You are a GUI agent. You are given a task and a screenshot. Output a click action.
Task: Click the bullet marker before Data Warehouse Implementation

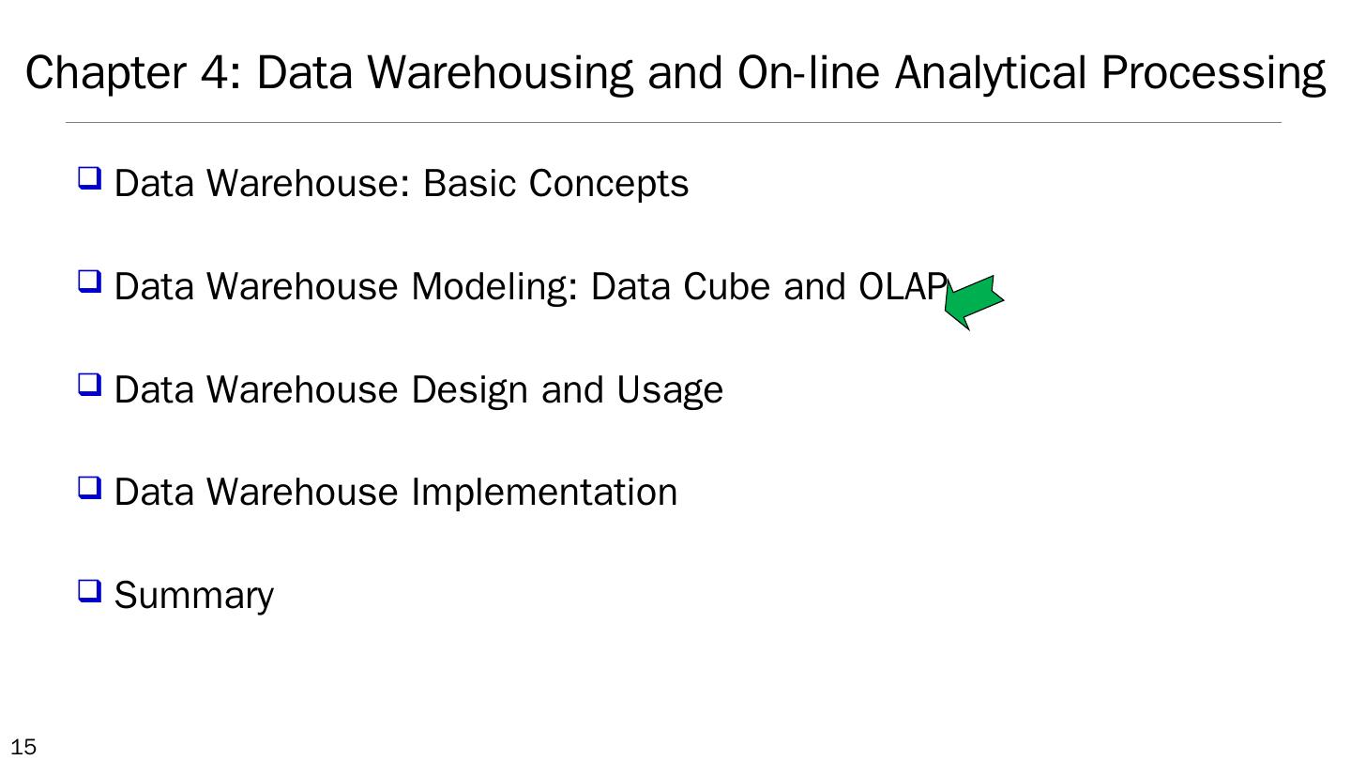pyautogui.click(x=89, y=487)
